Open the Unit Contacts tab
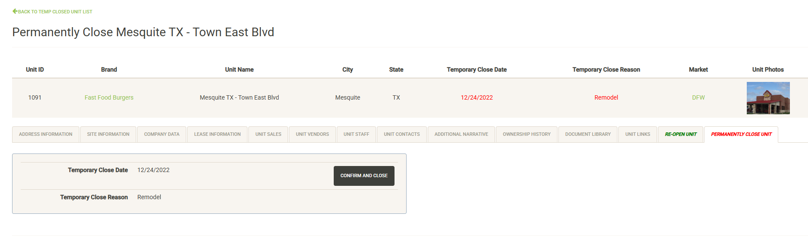This screenshot has height=238, width=808. tap(401, 134)
